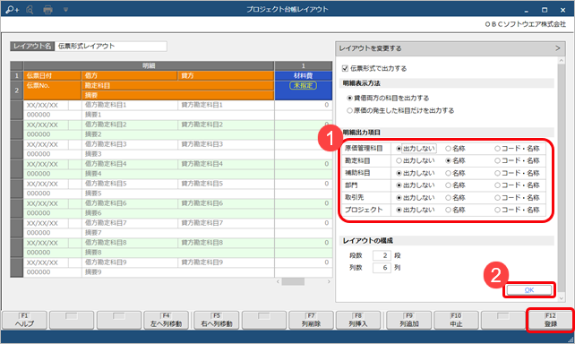Click the 列数 value field
This screenshot has height=344, width=575.
pyautogui.click(x=382, y=268)
